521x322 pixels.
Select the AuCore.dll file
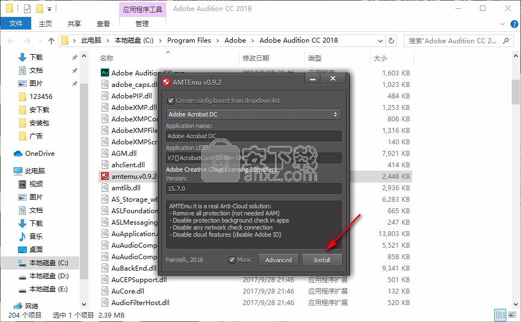click(x=128, y=291)
